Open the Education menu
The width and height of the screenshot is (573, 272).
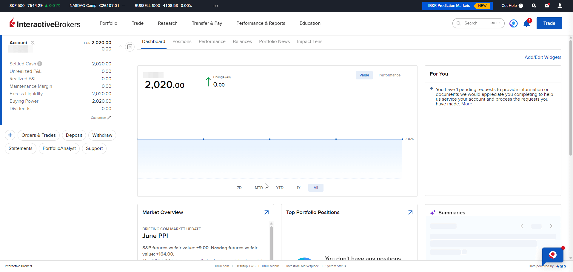(x=310, y=23)
